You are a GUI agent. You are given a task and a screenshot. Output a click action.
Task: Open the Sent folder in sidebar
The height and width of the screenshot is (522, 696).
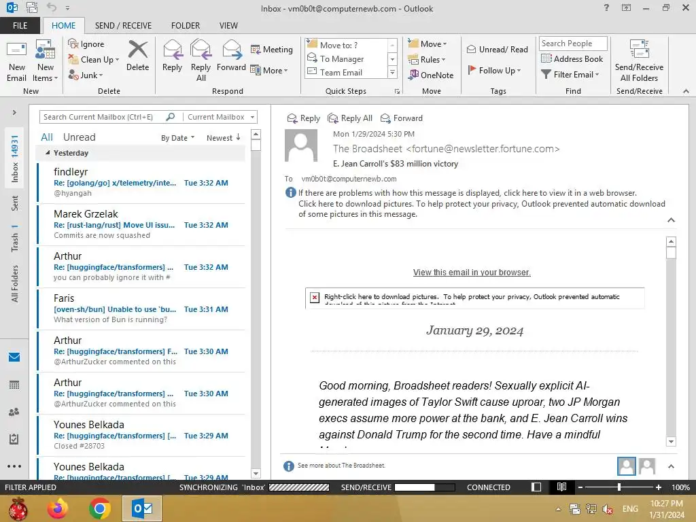[15, 203]
